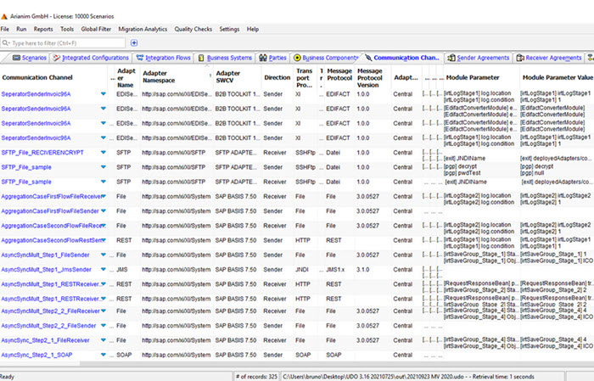Image resolution: width=594 pixels, height=381 pixels.
Task: Click the Business Systems tab icon
Action: [x=201, y=58]
